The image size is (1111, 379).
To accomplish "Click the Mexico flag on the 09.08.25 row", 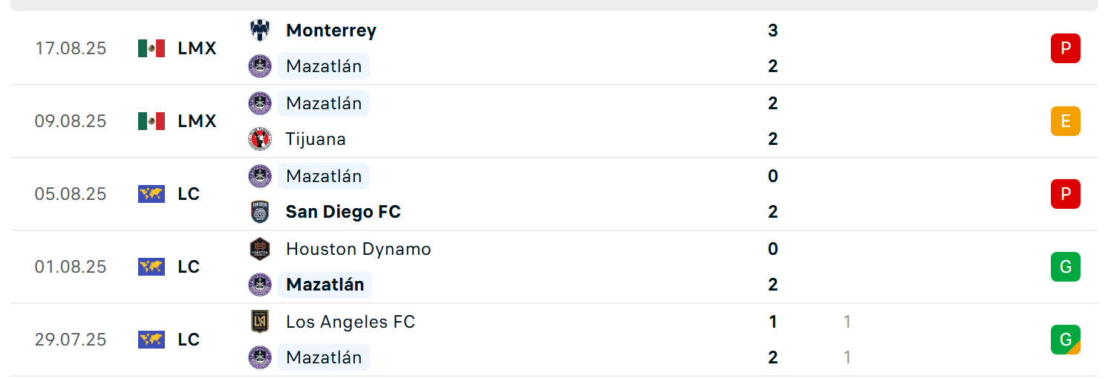I will pyautogui.click(x=151, y=121).
